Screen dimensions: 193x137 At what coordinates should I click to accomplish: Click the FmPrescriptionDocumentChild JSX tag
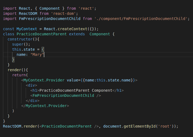[66, 95]
